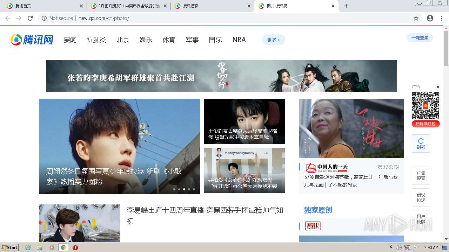
Task: Open 侵权投诉 sidebar button
Action: point(421,197)
